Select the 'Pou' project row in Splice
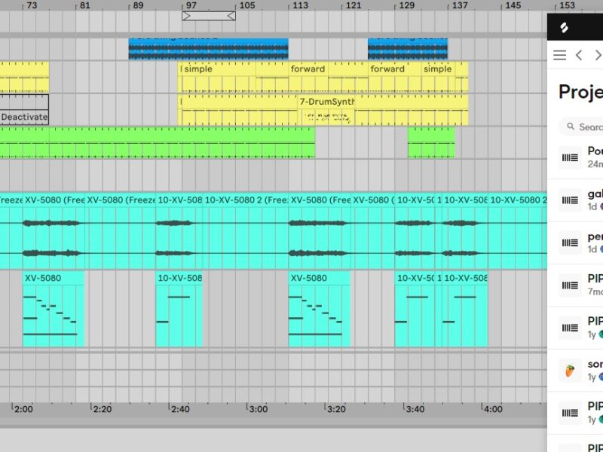Screen dimensions: 603x452 point(575,157)
